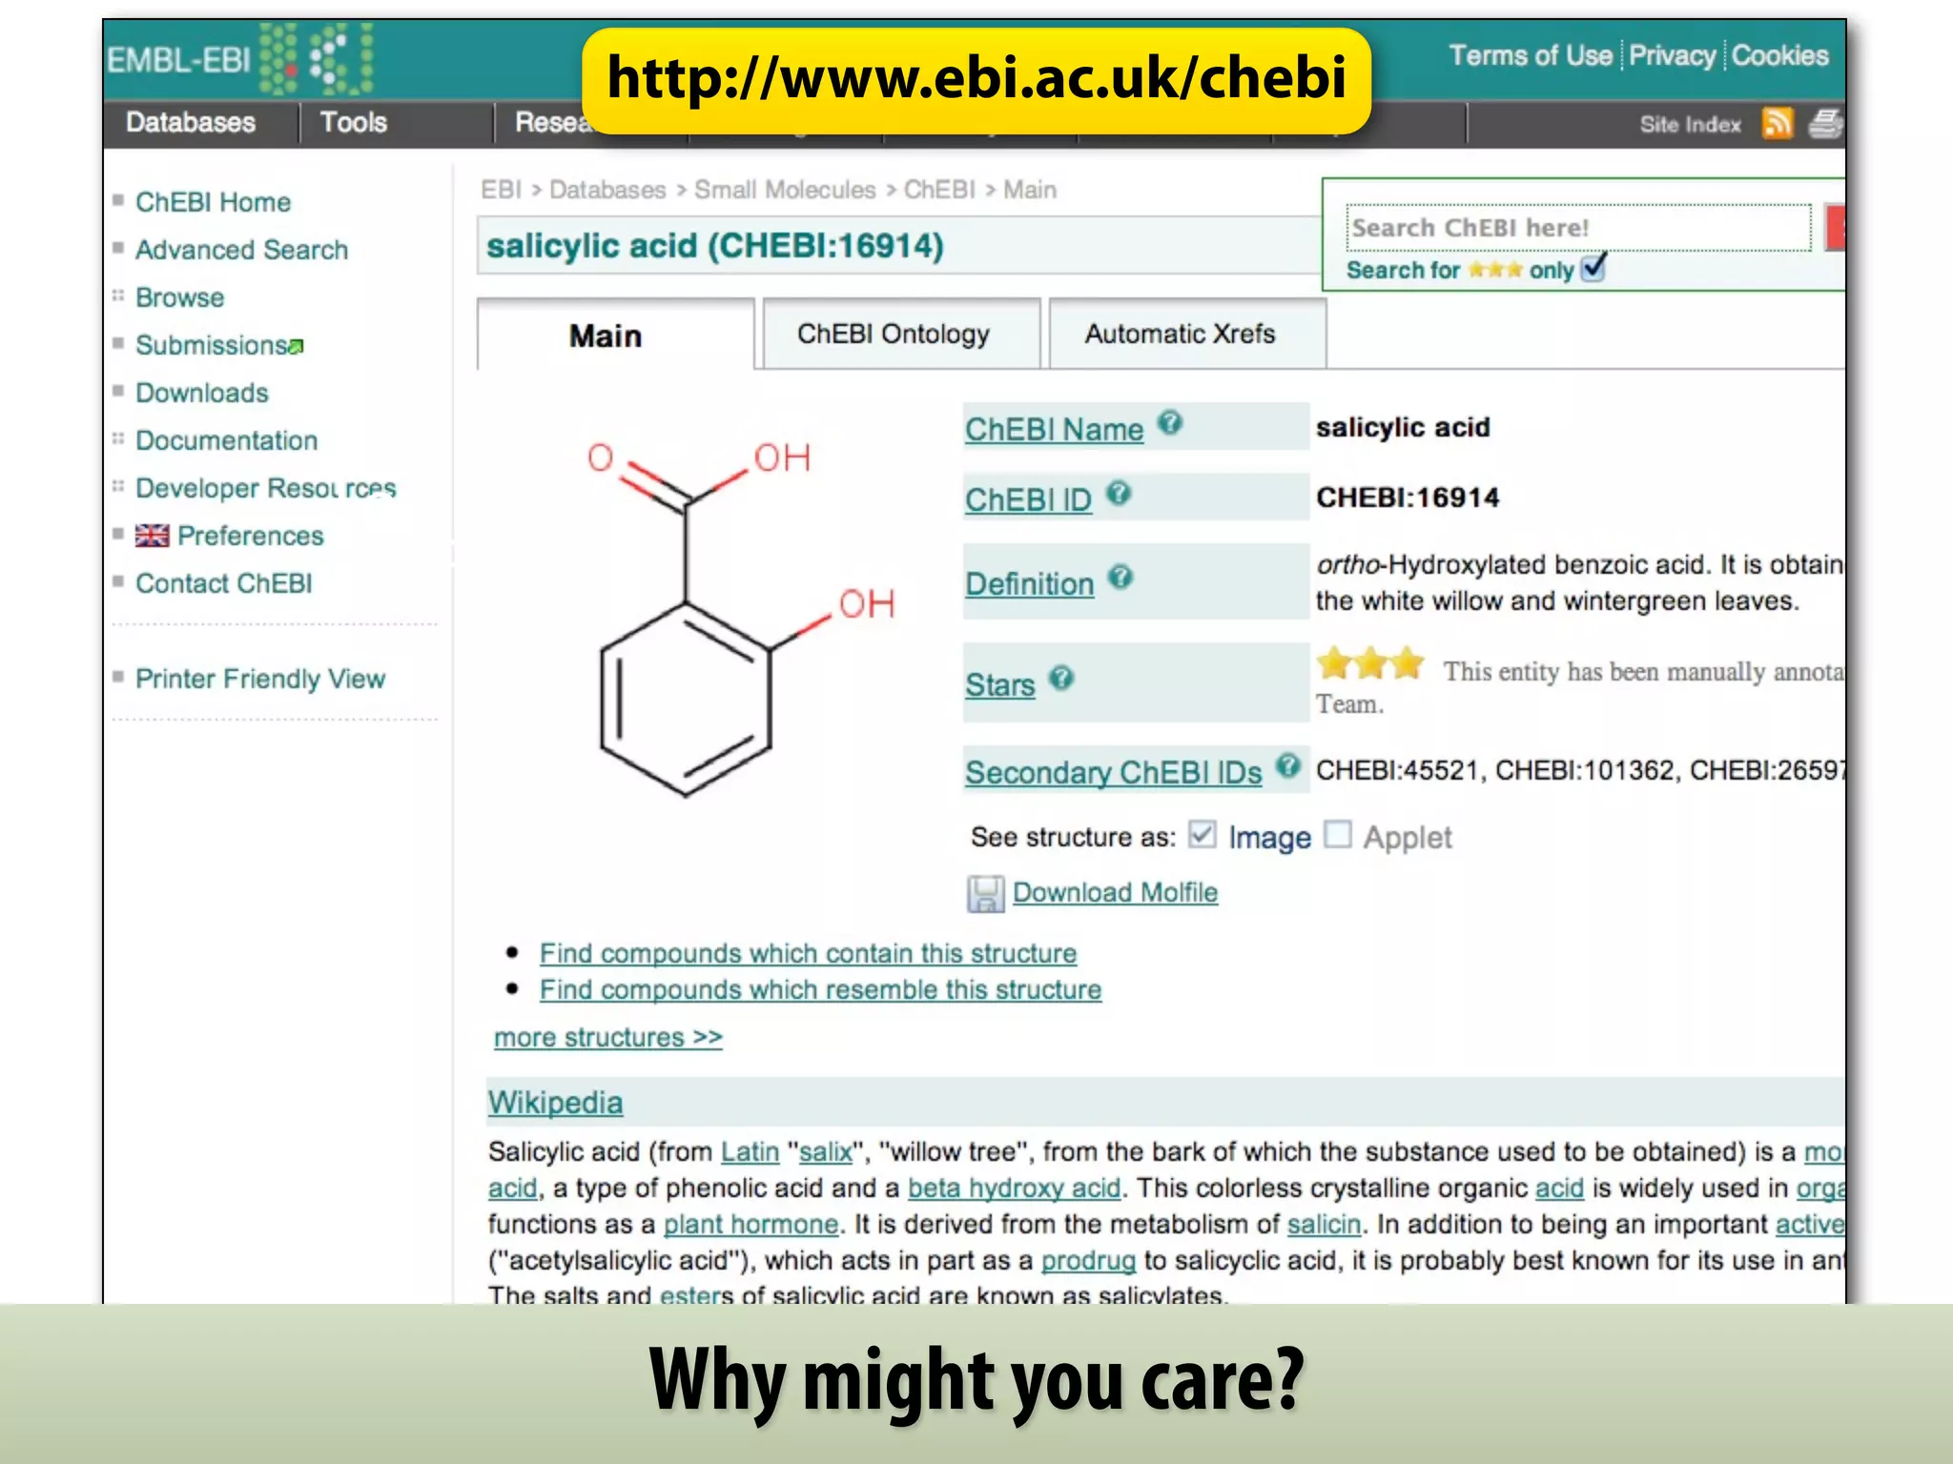Open Advanced Search in sidebar
The height and width of the screenshot is (1464, 1953).
click(241, 250)
